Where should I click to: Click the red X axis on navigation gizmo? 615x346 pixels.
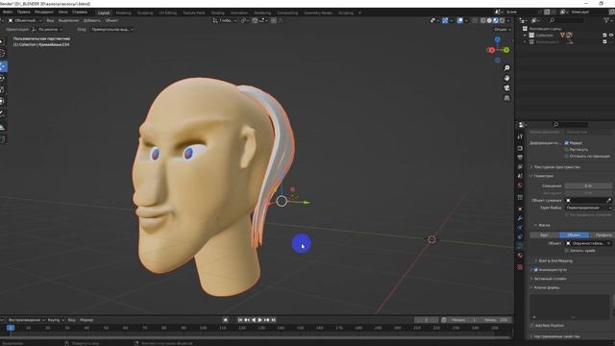tap(491, 50)
